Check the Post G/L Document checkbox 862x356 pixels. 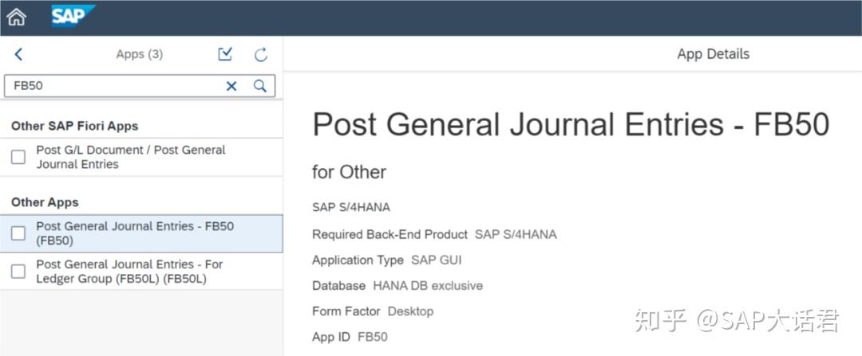[18, 158]
